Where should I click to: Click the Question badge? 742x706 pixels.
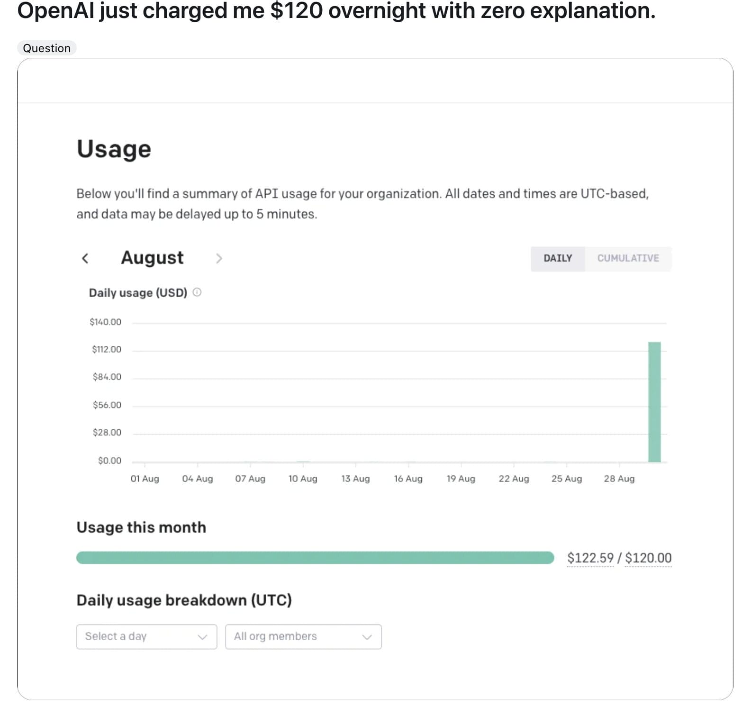pos(46,48)
